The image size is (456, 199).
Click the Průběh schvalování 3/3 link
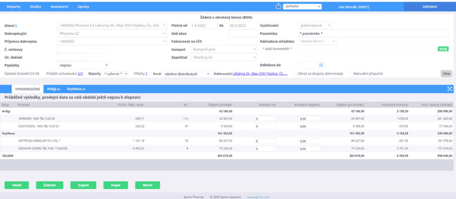[80, 73]
